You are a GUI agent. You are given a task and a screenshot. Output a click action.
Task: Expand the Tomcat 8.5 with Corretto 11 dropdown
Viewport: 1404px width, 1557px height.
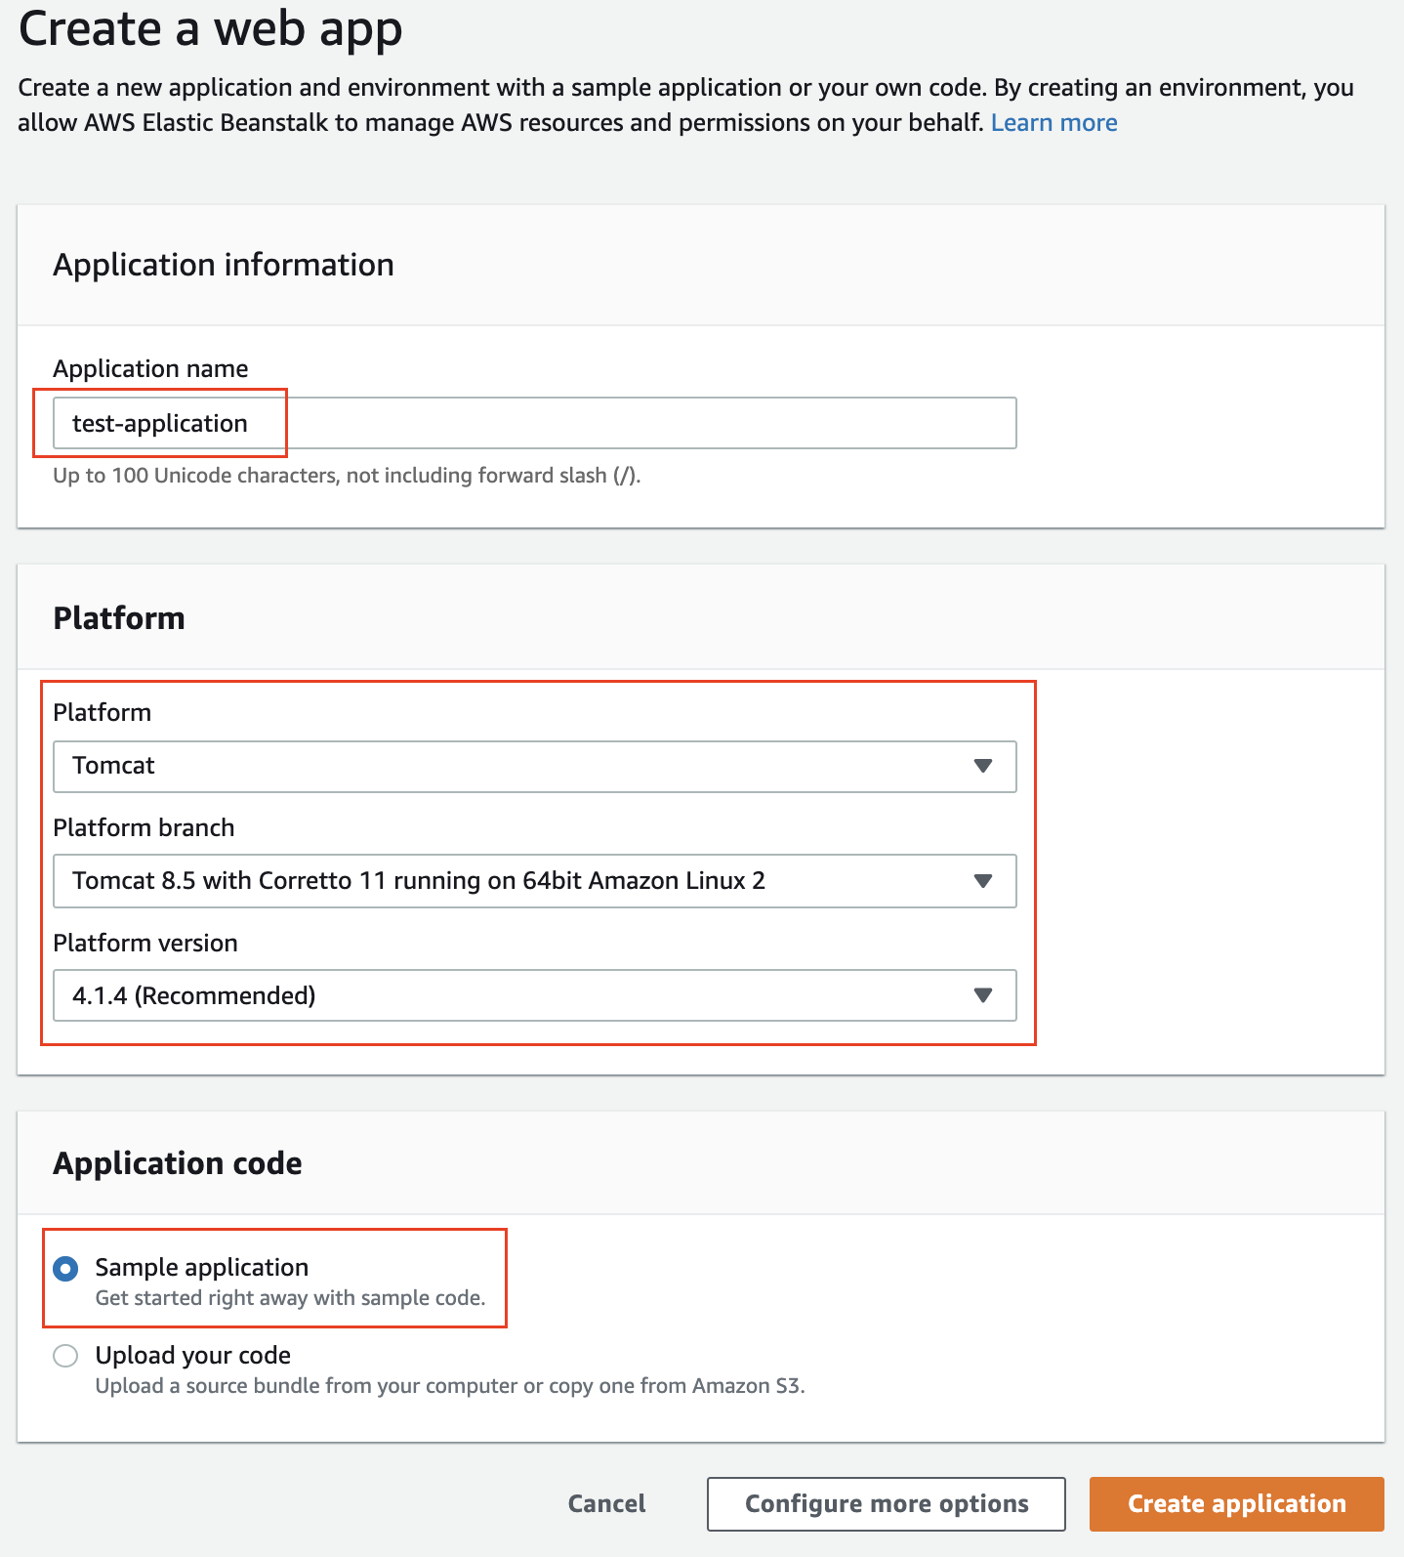tap(534, 881)
